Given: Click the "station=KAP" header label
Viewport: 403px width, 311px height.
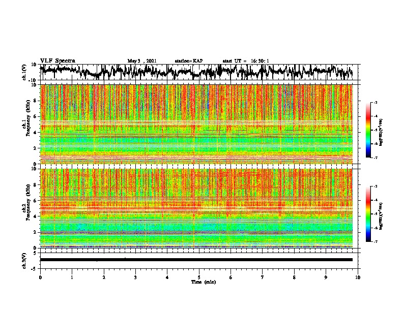Looking at the screenshot, I should [189, 61].
